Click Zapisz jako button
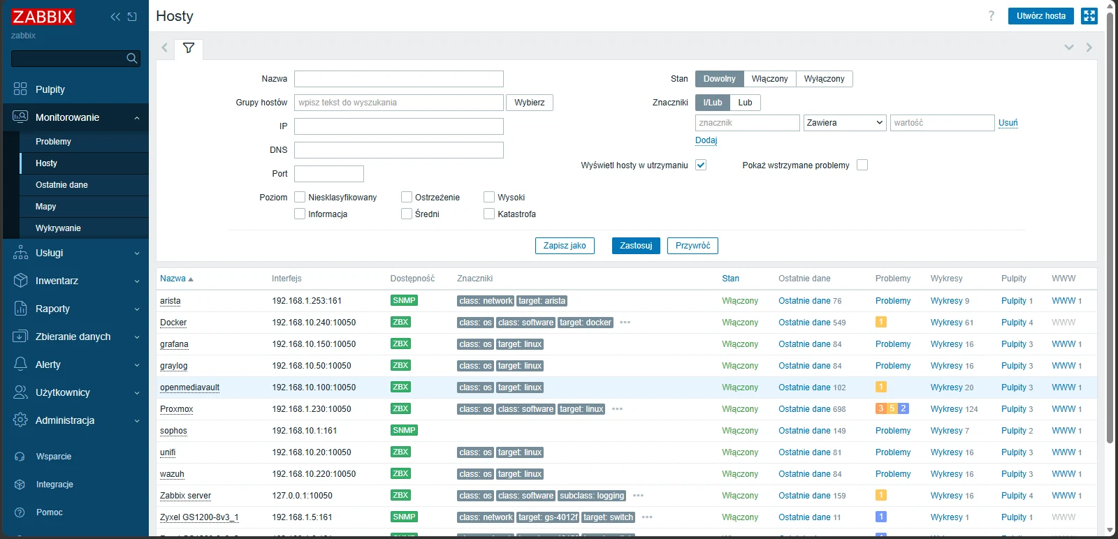 [x=565, y=246]
